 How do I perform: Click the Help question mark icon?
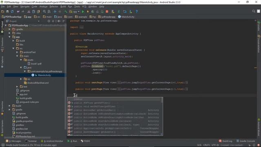click(137, 11)
